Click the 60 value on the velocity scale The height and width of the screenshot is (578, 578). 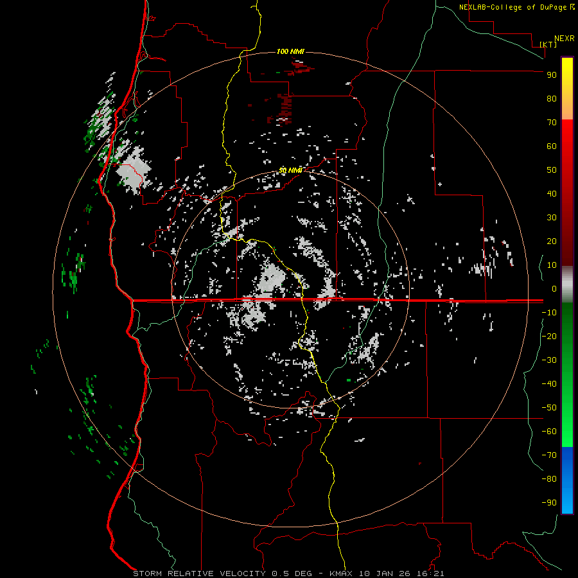click(552, 146)
